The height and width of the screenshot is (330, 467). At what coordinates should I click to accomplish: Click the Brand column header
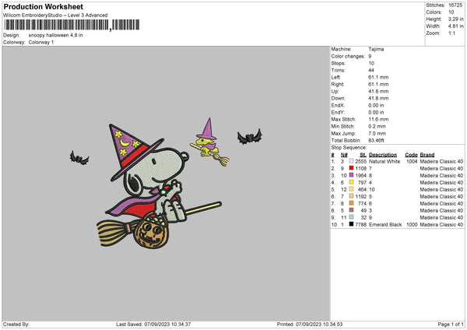[x=427, y=155]
